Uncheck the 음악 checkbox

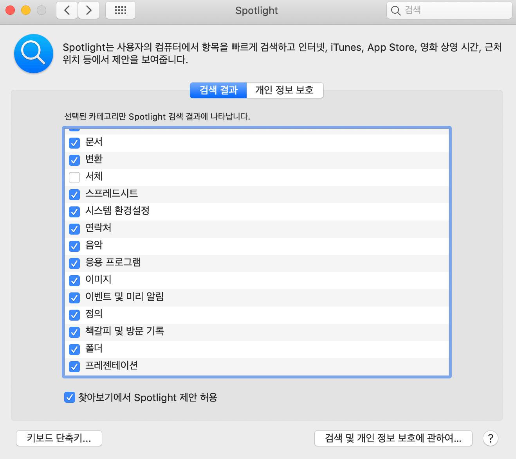(74, 246)
